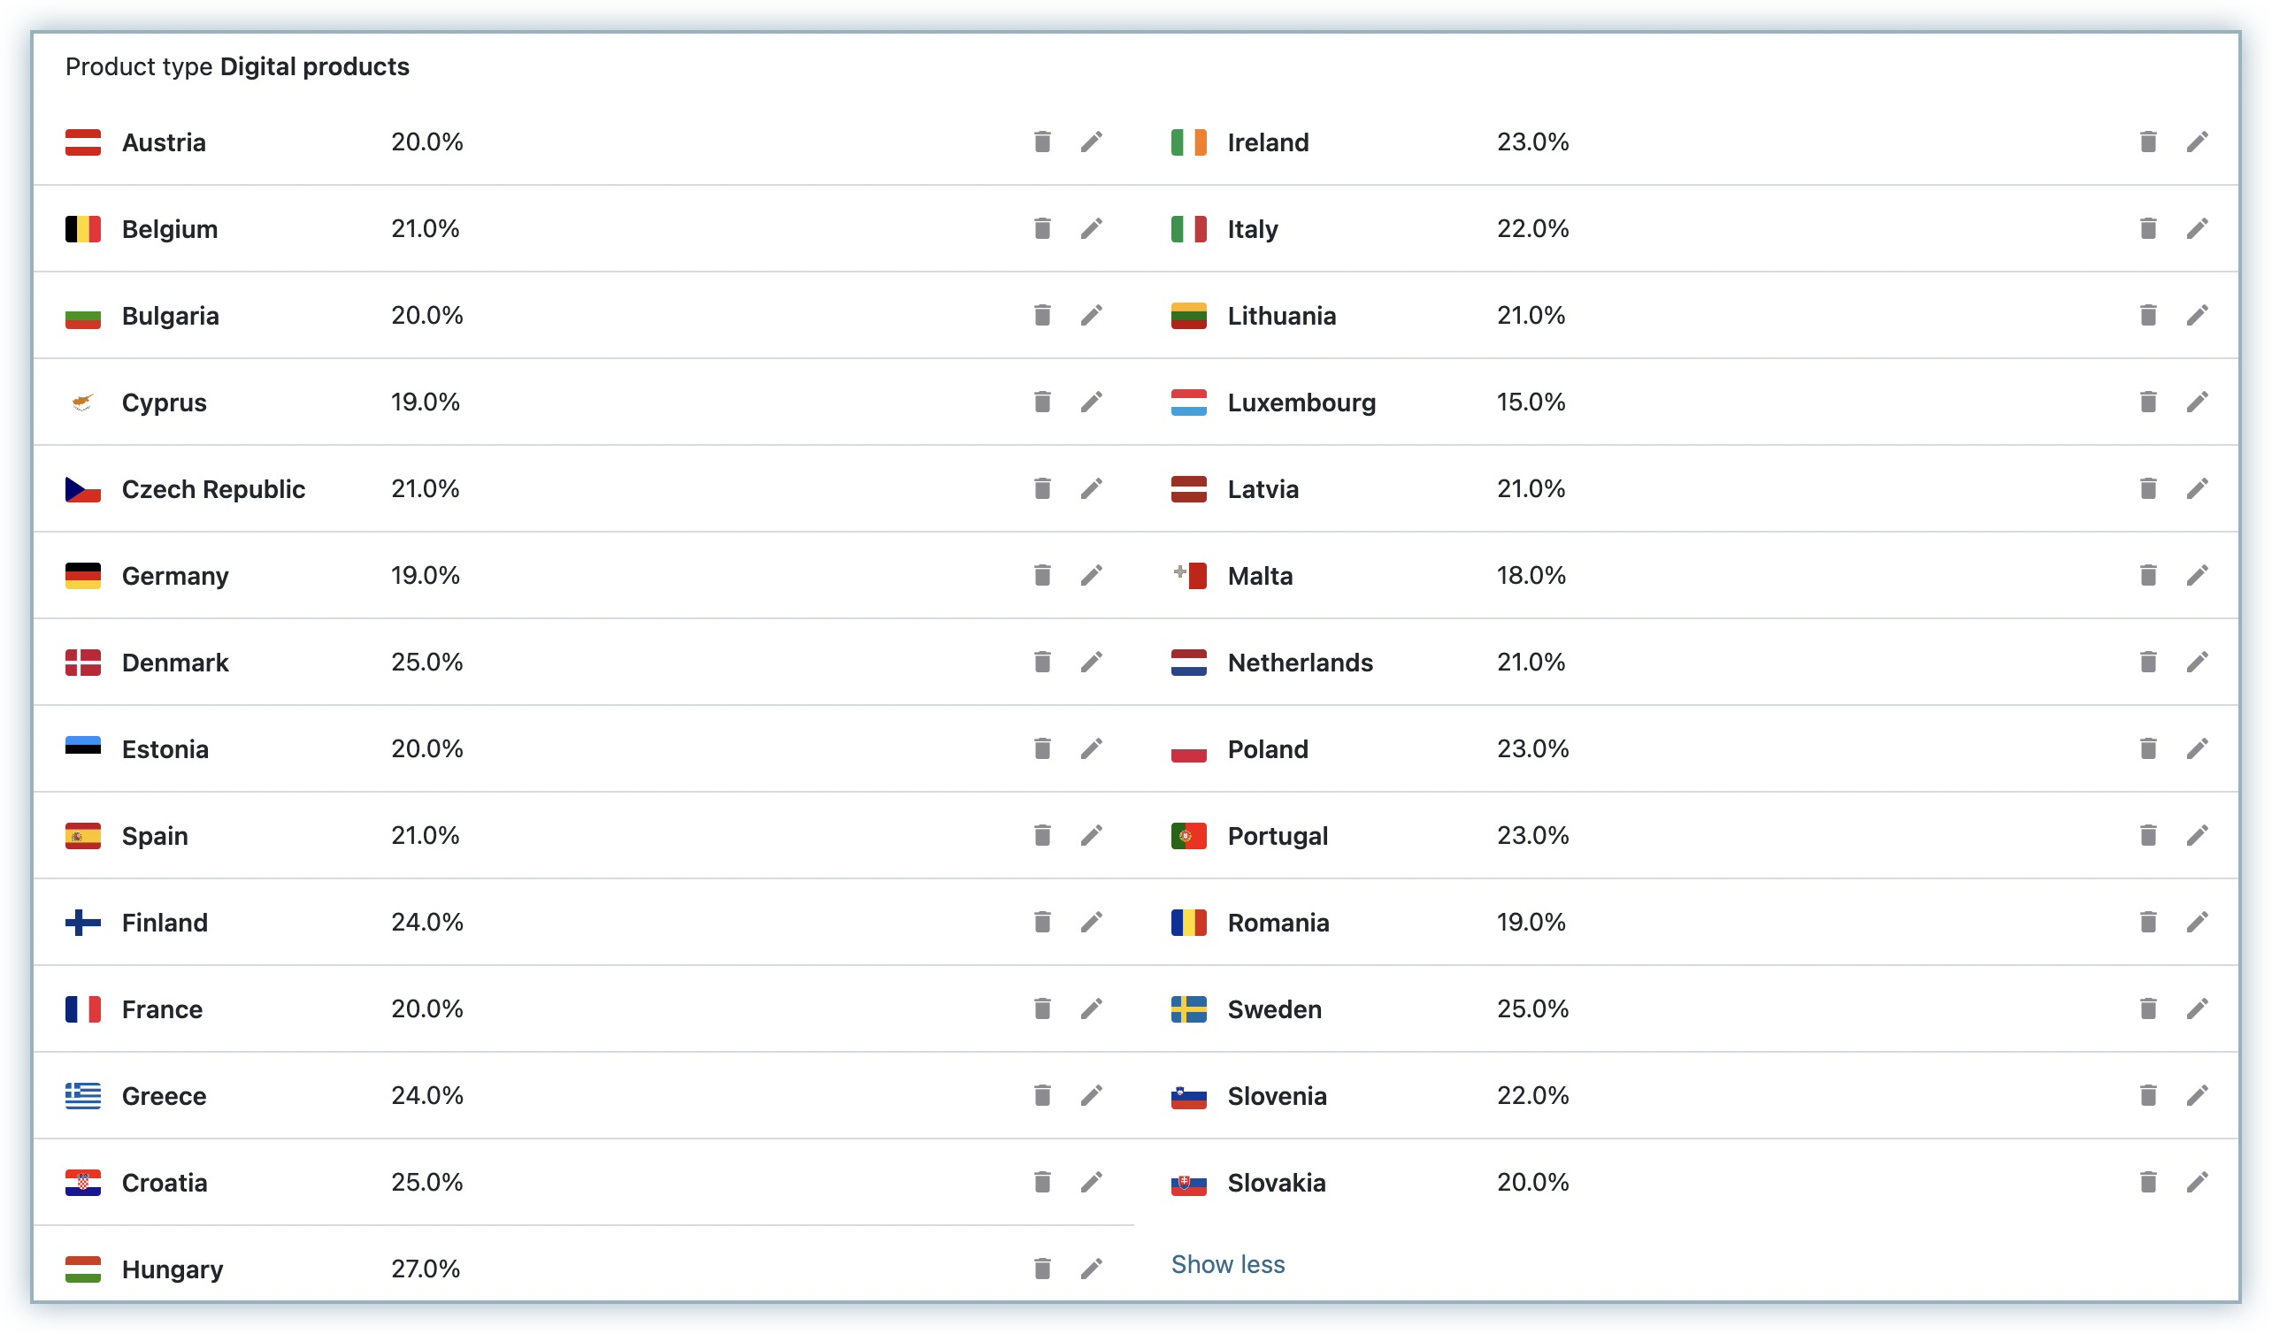
Task: Edit the Portugal tax rate
Action: click(2197, 836)
